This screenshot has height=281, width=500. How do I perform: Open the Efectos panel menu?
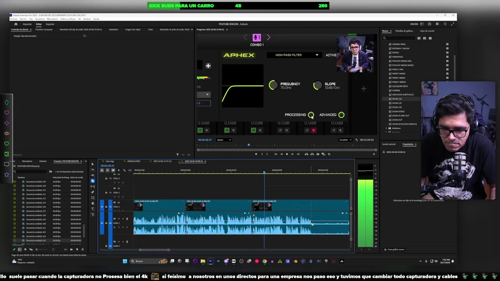click(391, 31)
